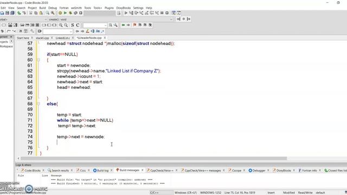The width and height of the screenshot is (347, 195).
Task: Collapse the if block fold at line 60
Action: 38,60
